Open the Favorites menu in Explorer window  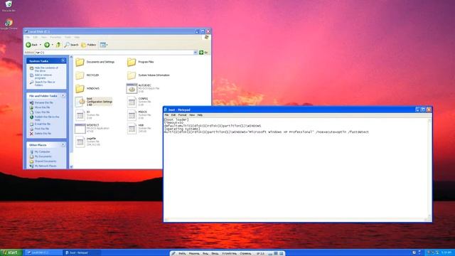click(x=55, y=37)
